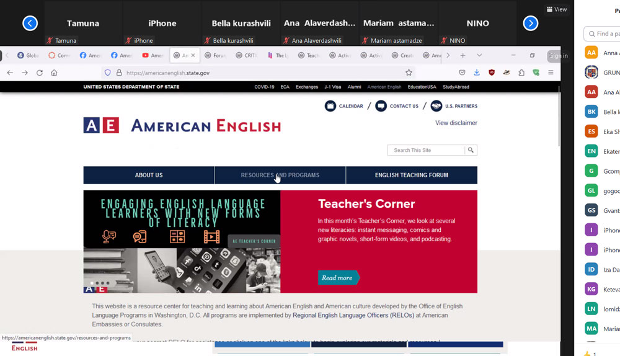The width and height of the screenshot is (620, 356).
Task: Open the View disclaimer link
Action: (x=456, y=123)
